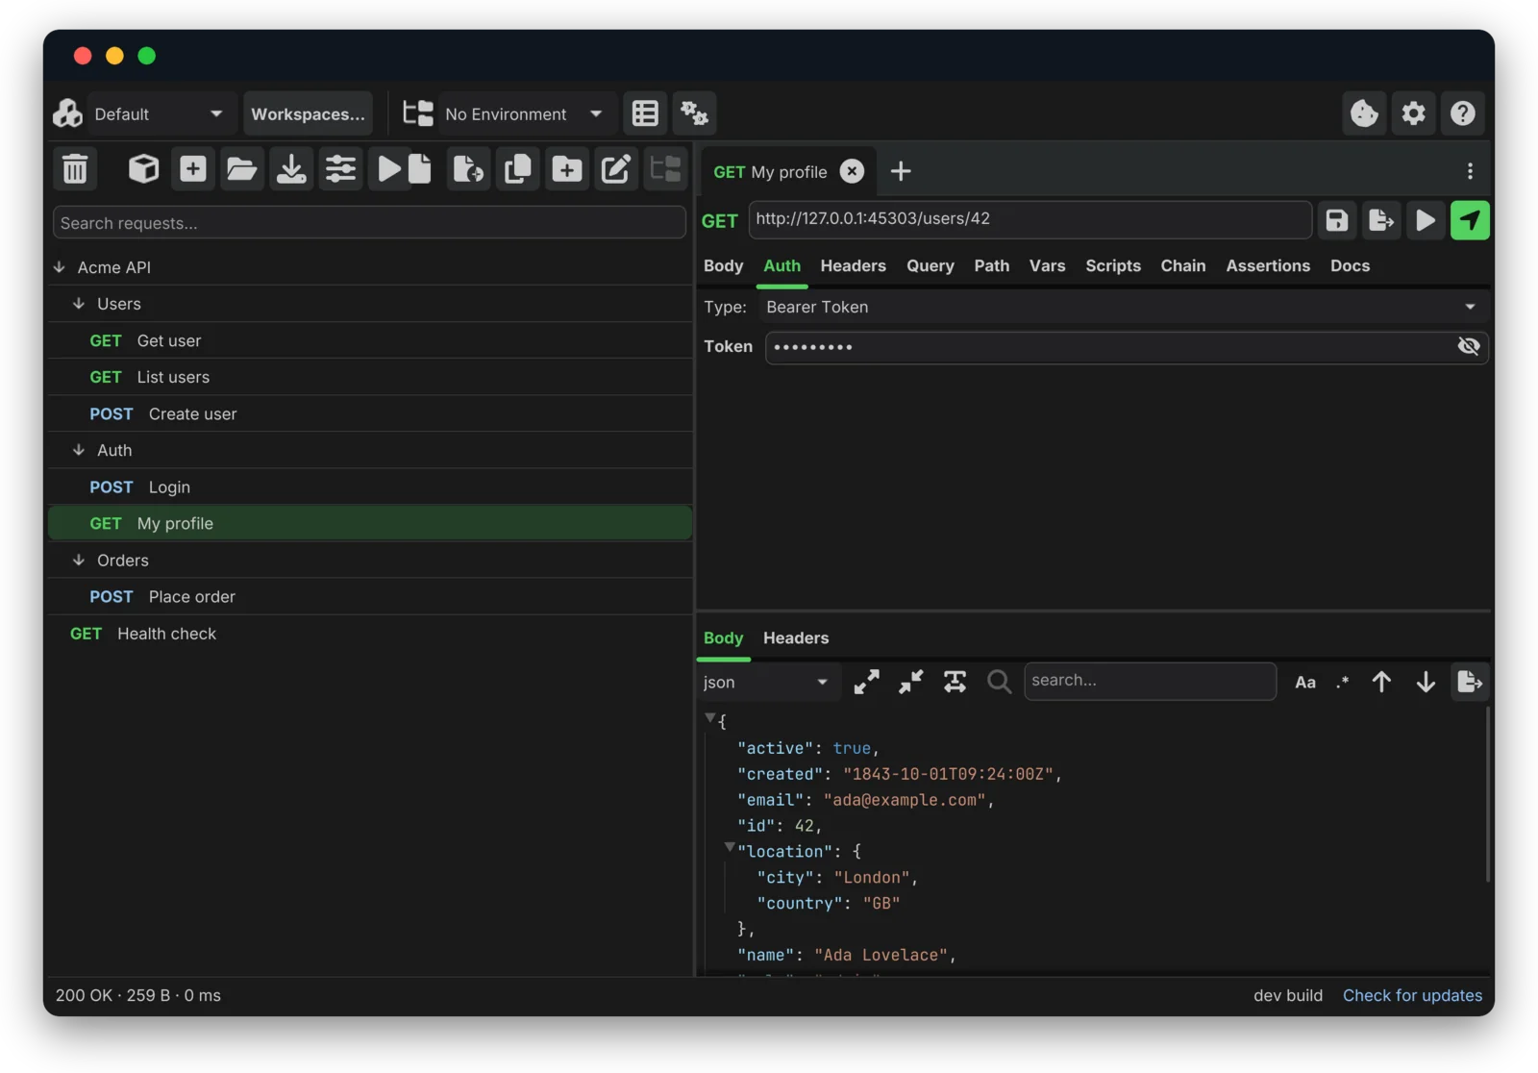The height and width of the screenshot is (1073, 1538).
Task: Expand all JSON nodes with the expand arrows icon
Action: point(866,682)
